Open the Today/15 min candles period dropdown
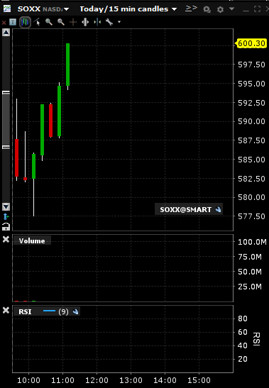Screen dimensions: 269x388 click(x=175, y=9)
